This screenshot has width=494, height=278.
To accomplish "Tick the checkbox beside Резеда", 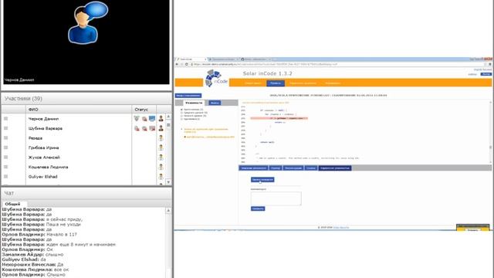I will [x=5, y=137].
